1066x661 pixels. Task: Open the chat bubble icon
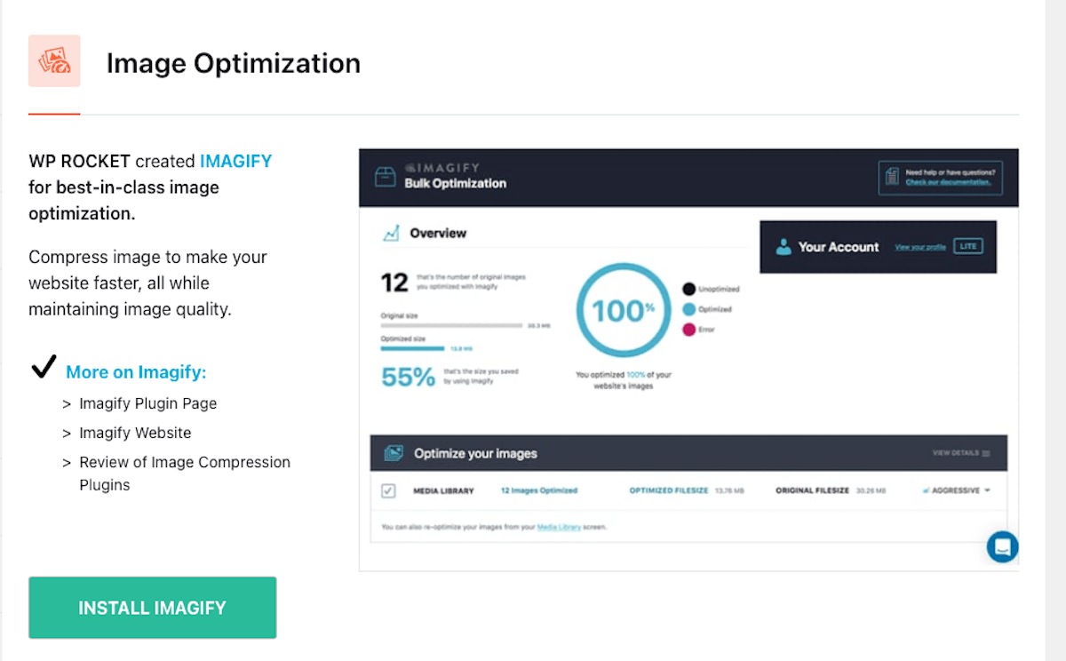[x=1002, y=546]
